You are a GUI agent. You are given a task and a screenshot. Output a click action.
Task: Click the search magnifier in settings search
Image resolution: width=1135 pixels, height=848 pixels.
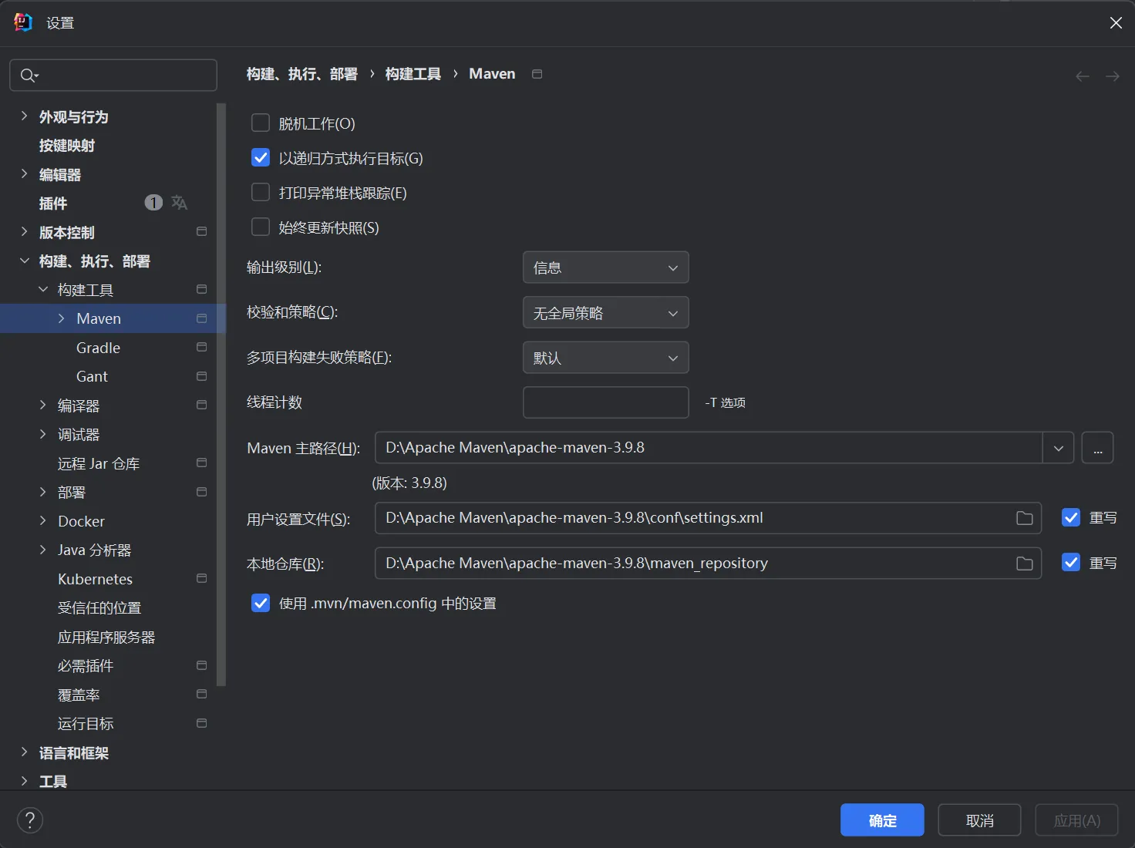29,75
